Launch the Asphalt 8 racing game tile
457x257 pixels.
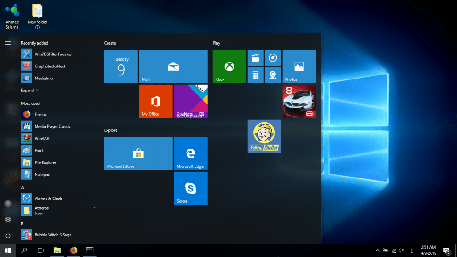click(x=299, y=101)
